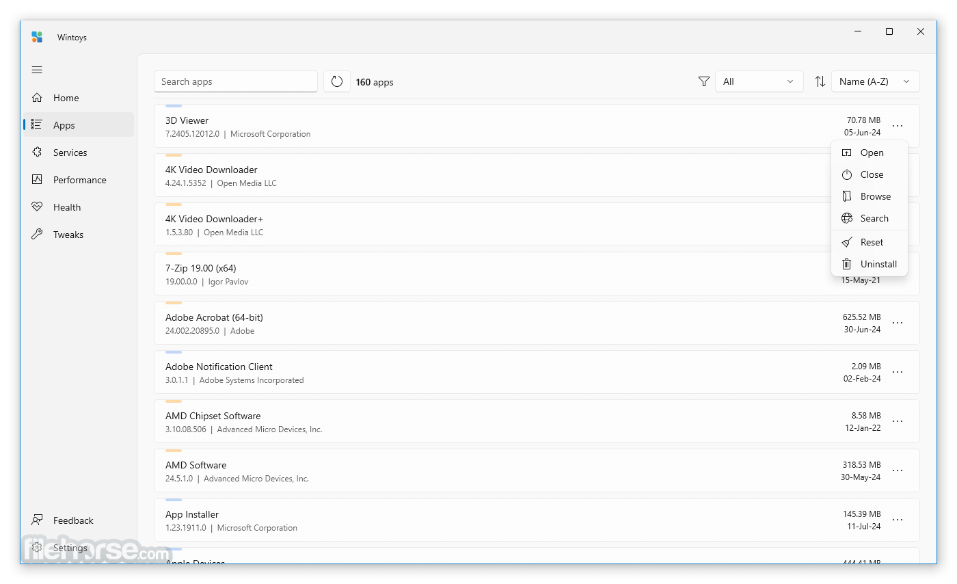Open the Services page
Image resolution: width=957 pixels, height=584 pixels.
[79, 152]
